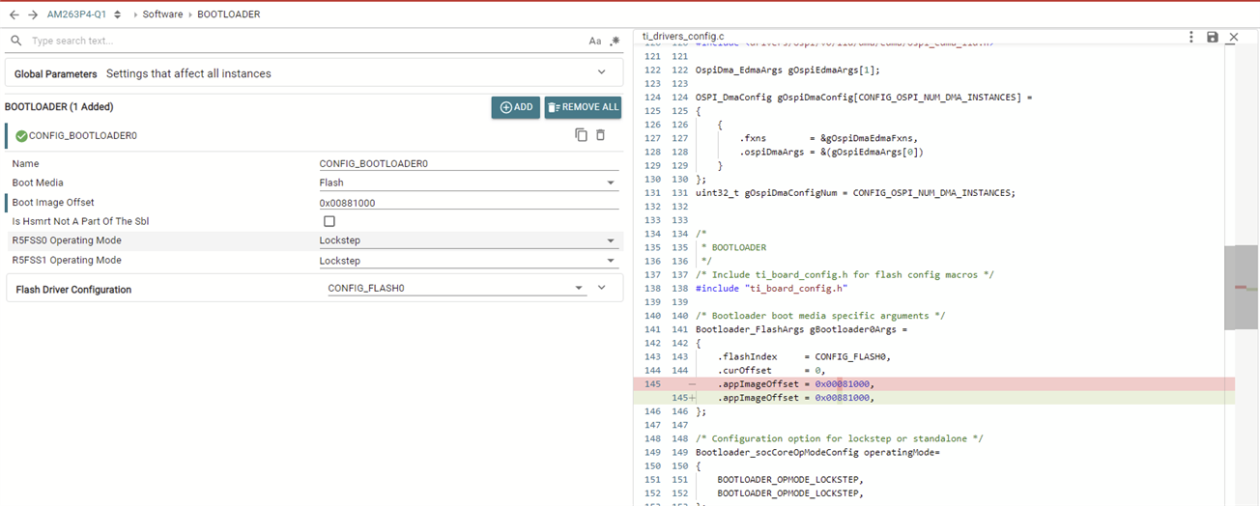Toggle the regular expression search option
This screenshot has width=1260, height=506.
(x=615, y=42)
